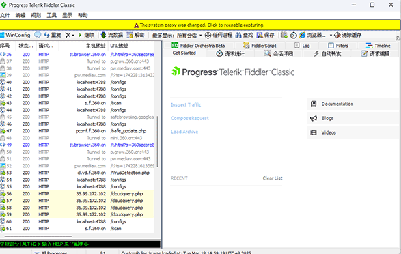
Task: Click the green Go (继续) arrow icon
Action: (80, 35)
